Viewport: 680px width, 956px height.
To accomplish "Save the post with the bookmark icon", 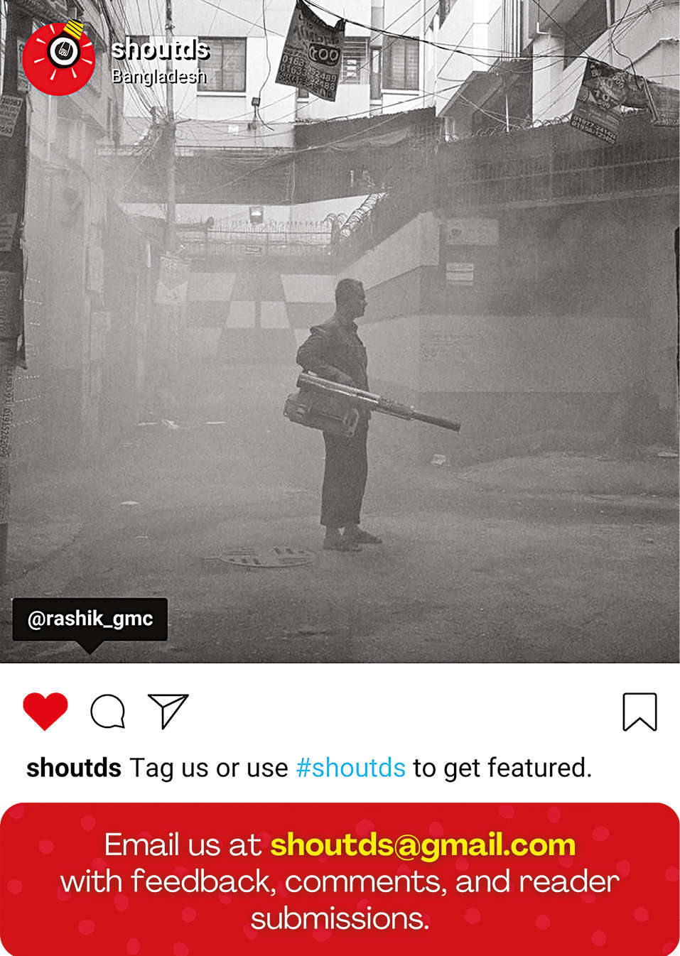I will [639, 712].
